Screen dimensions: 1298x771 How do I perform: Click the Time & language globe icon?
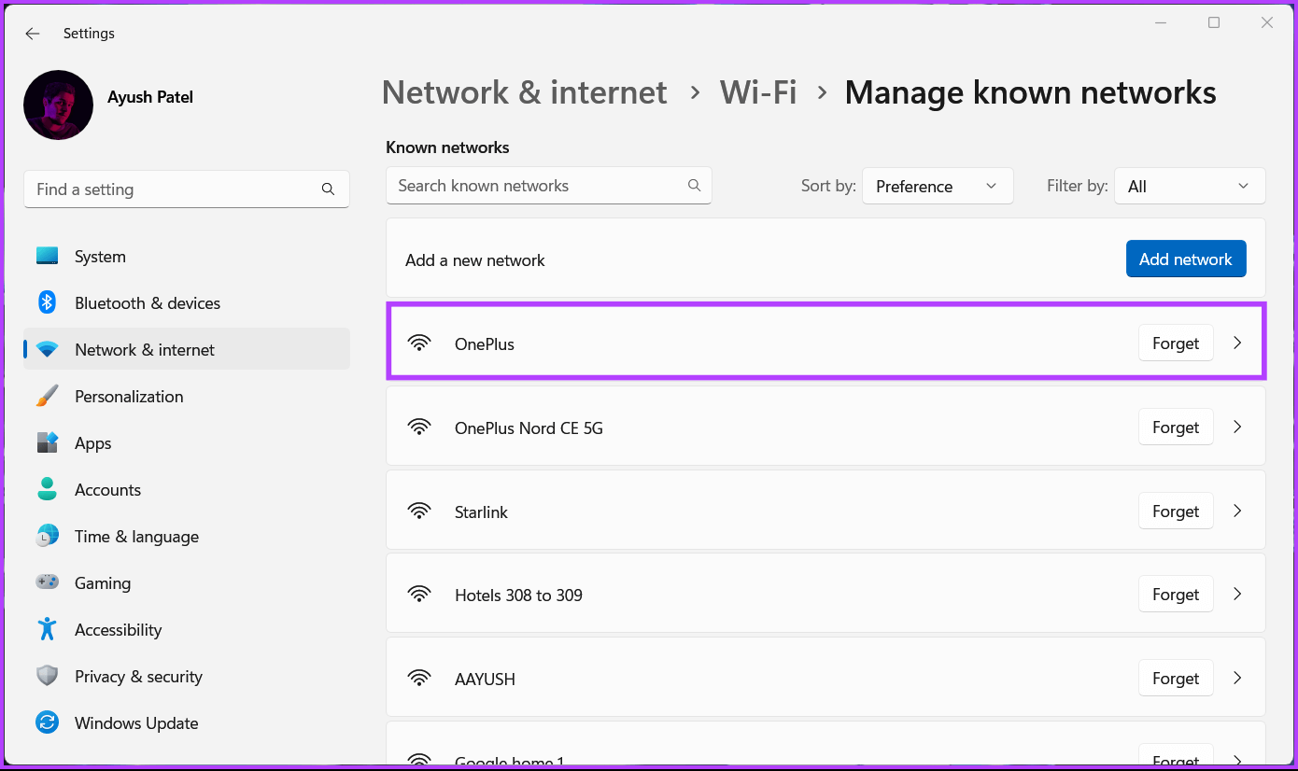click(47, 536)
